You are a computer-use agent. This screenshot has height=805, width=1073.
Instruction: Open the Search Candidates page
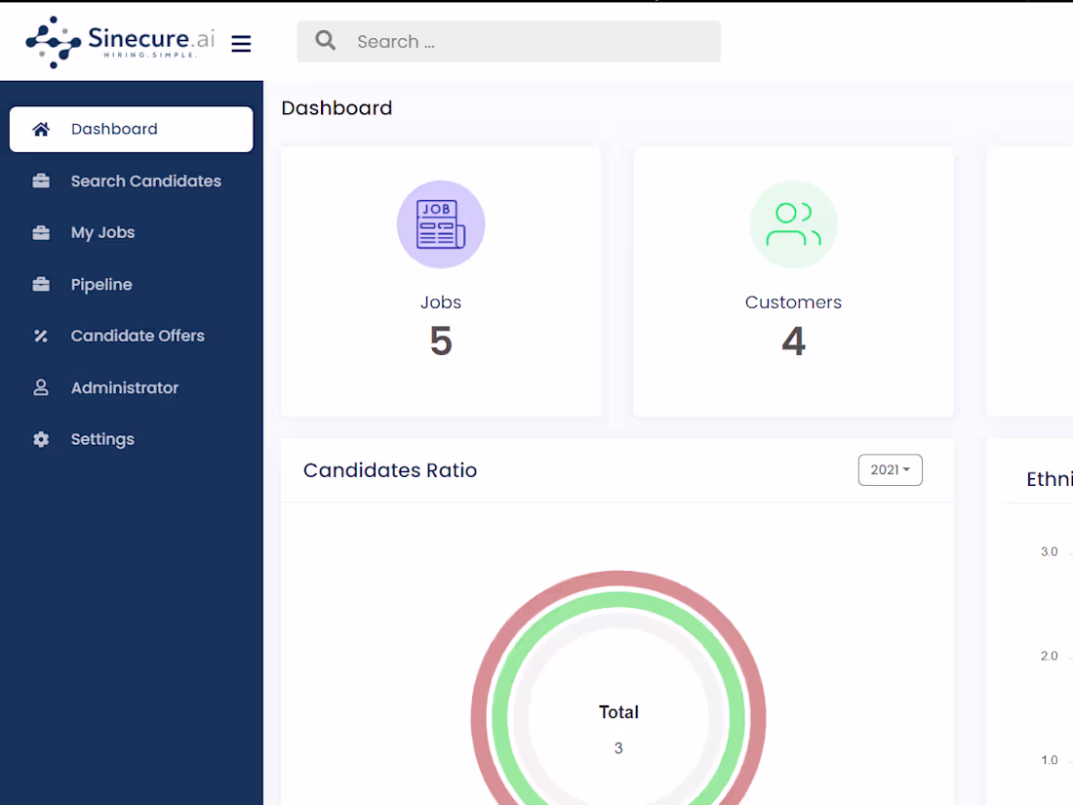tap(145, 181)
